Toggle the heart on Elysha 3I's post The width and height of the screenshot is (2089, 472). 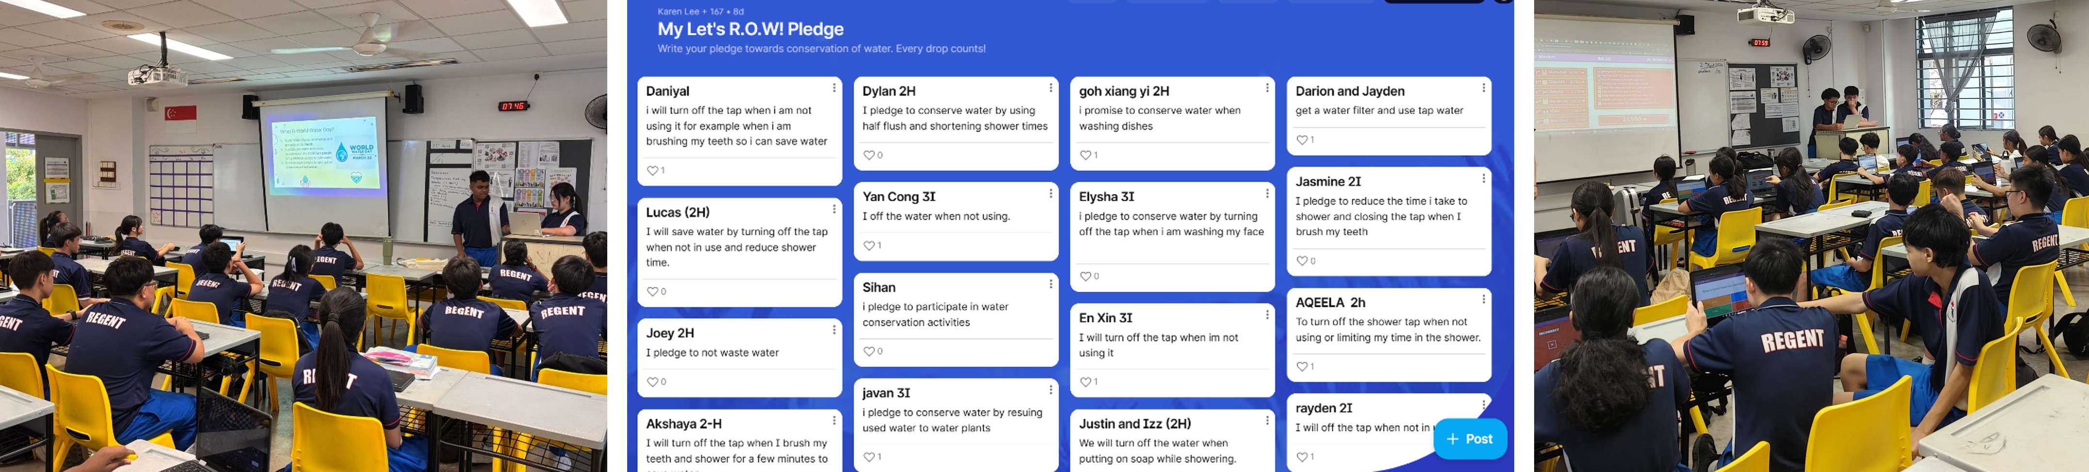[x=1085, y=277]
